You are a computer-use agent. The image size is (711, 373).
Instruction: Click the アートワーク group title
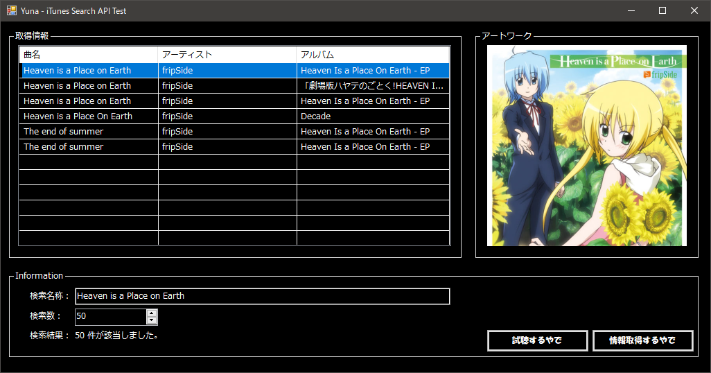(x=507, y=35)
